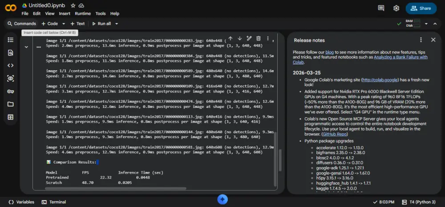Screen dimensions: 445x207
Task: Open the Tools menu
Action: tap(101, 14)
